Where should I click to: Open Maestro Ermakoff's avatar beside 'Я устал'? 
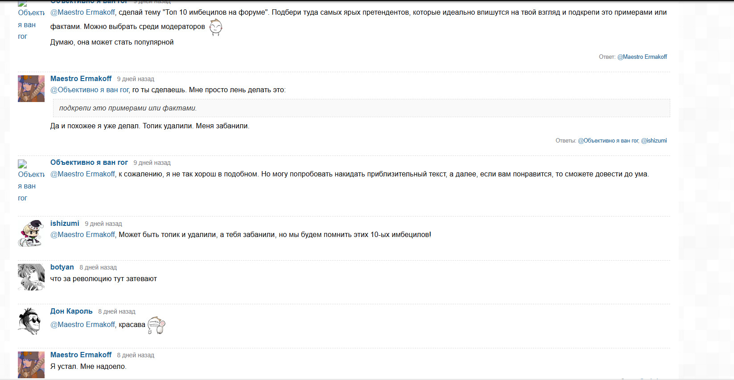point(31,365)
